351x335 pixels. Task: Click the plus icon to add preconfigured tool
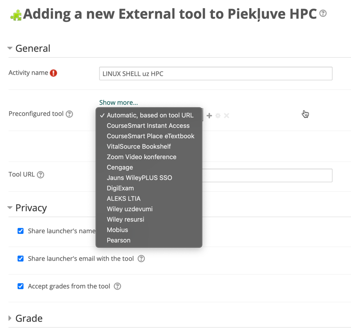209,116
